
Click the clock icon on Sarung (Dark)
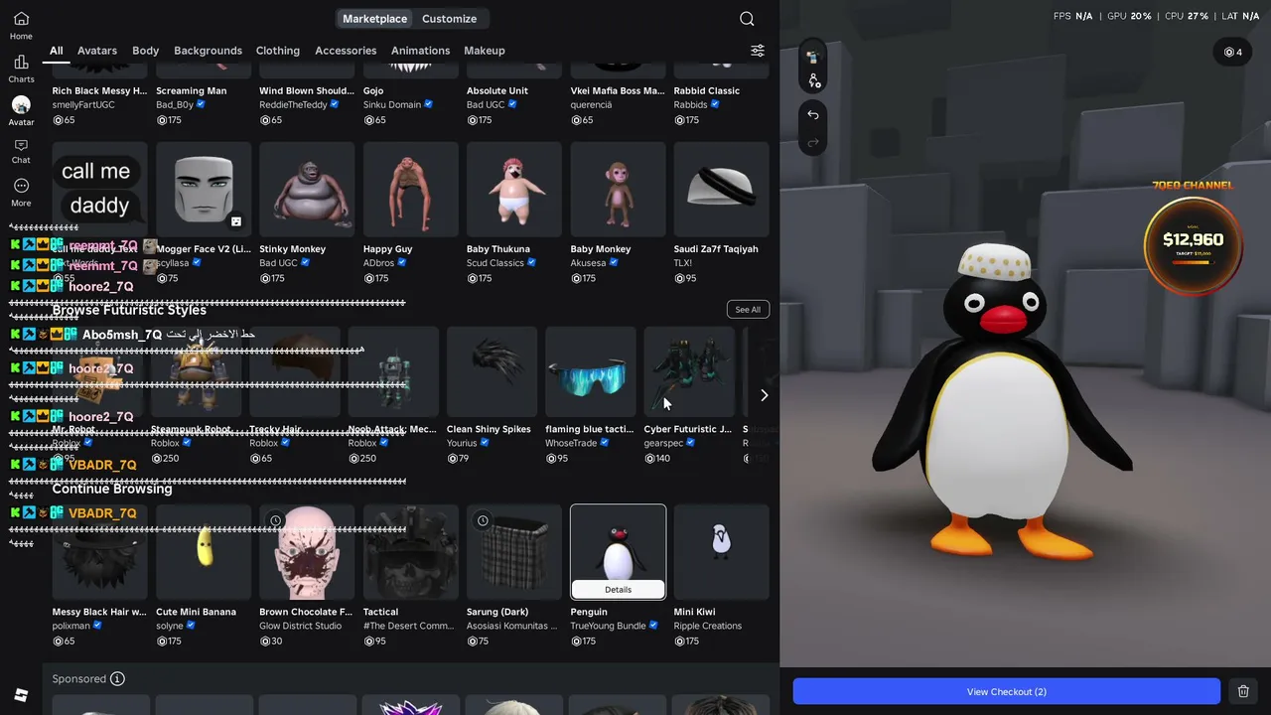(x=483, y=520)
